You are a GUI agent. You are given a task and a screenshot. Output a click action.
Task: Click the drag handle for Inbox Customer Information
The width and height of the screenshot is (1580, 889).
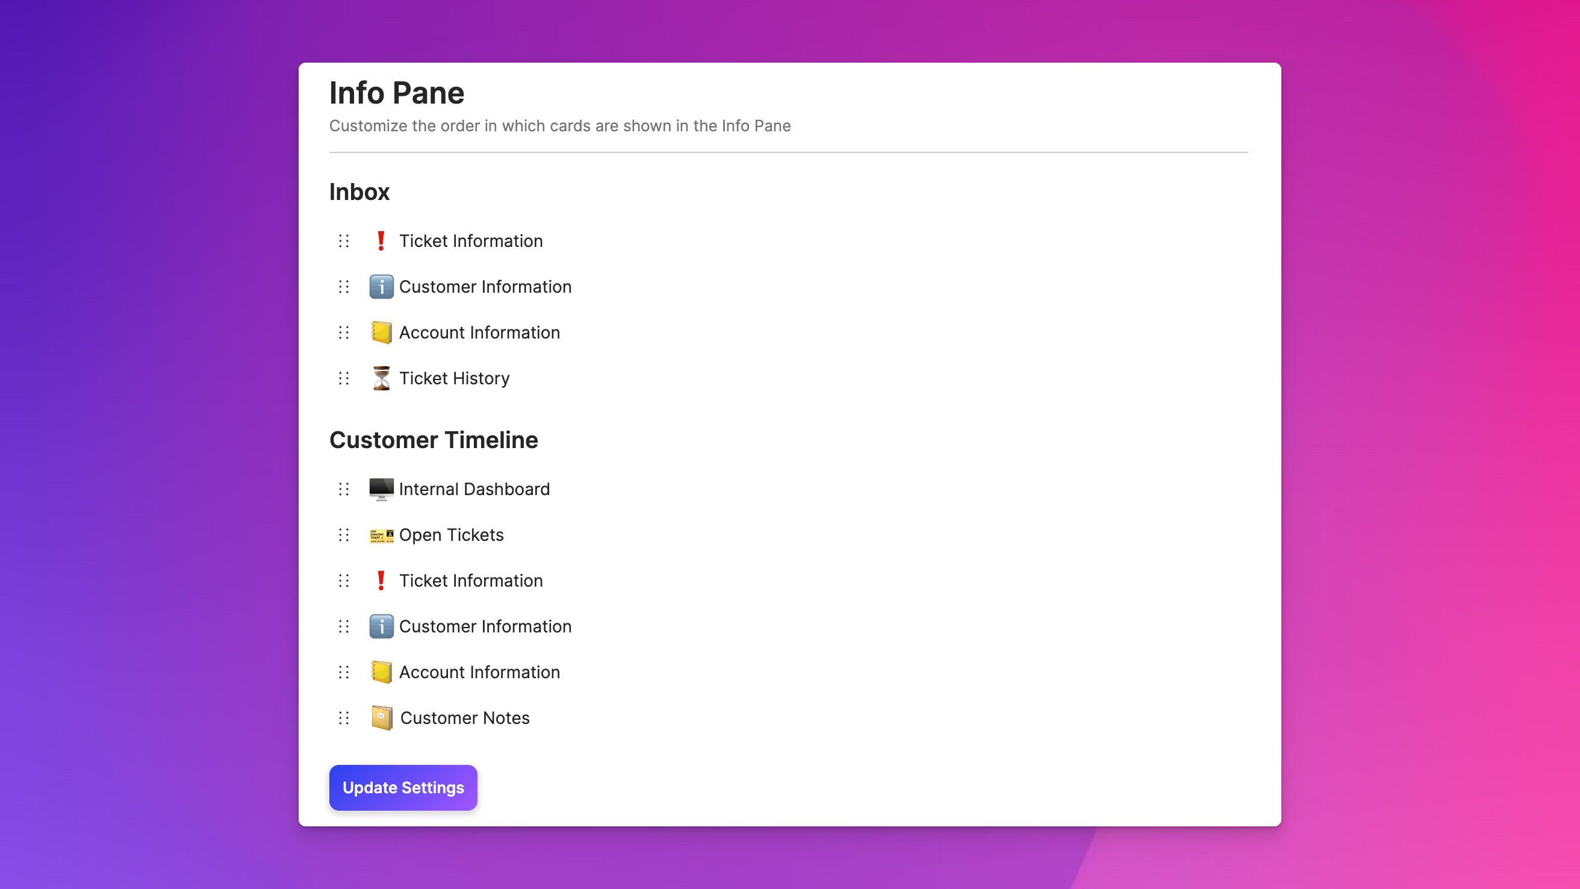pyautogui.click(x=344, y=287)
